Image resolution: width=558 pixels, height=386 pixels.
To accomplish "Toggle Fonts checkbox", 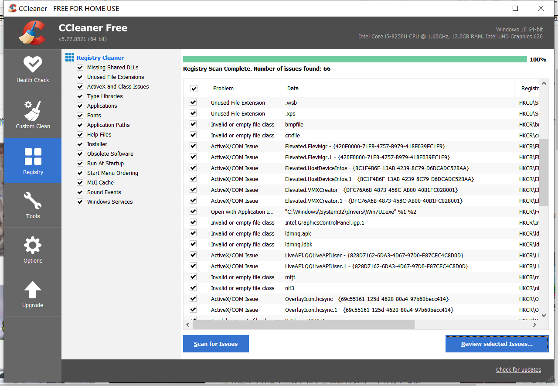I will 80,116.
